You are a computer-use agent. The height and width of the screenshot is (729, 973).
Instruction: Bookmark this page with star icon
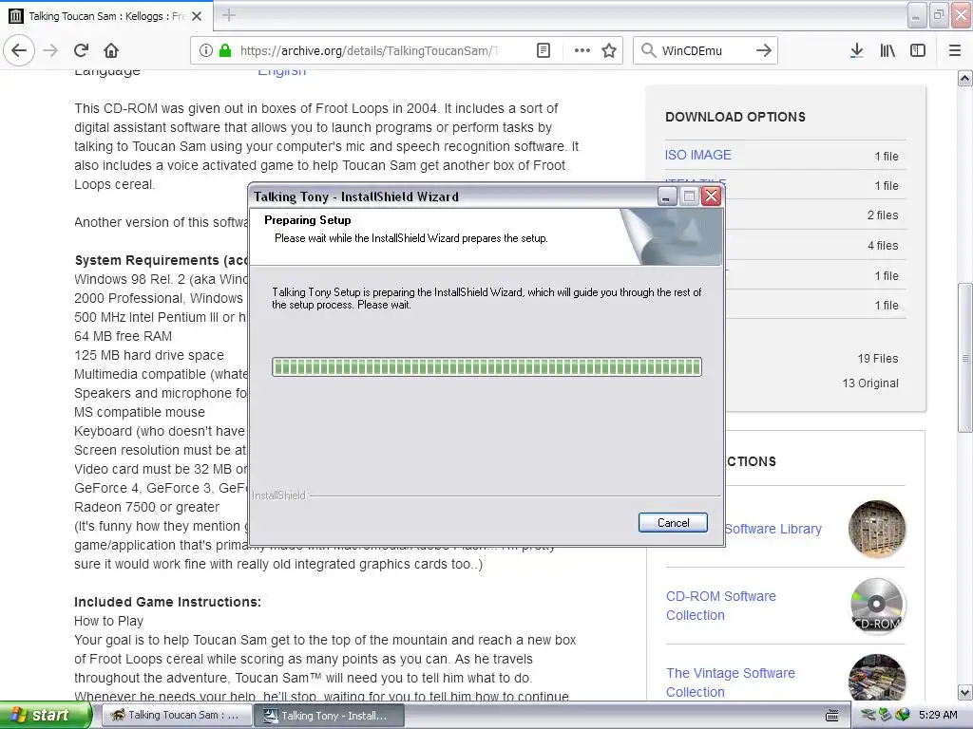(609, 50)
